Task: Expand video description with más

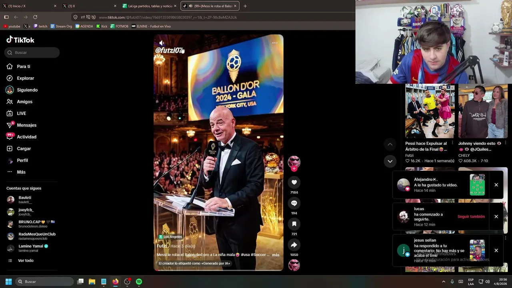Action: [276, 255]
